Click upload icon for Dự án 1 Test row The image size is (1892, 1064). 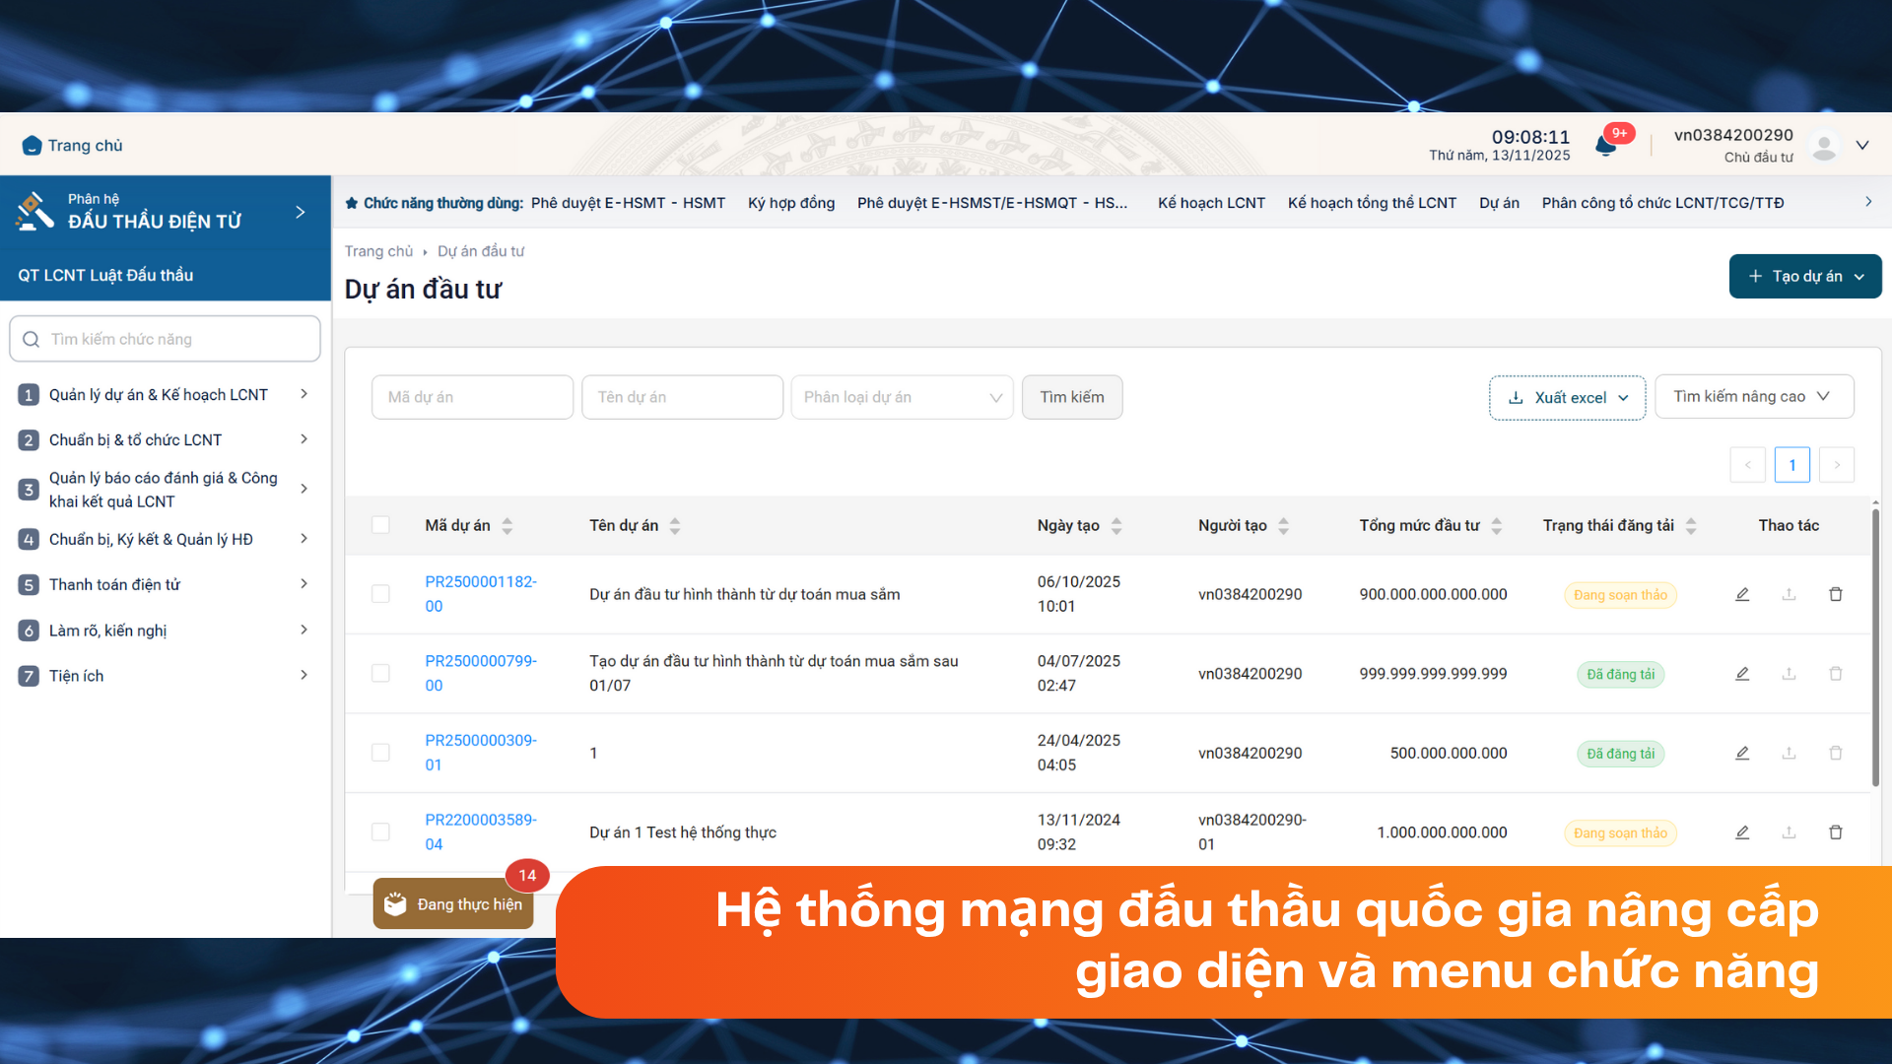[1789, 832]
